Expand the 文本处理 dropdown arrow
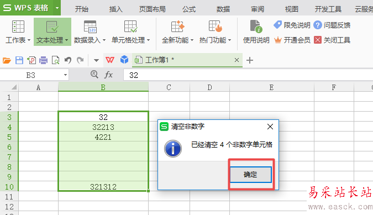Viewport: 373px width, 215px height. click(67, 40)
